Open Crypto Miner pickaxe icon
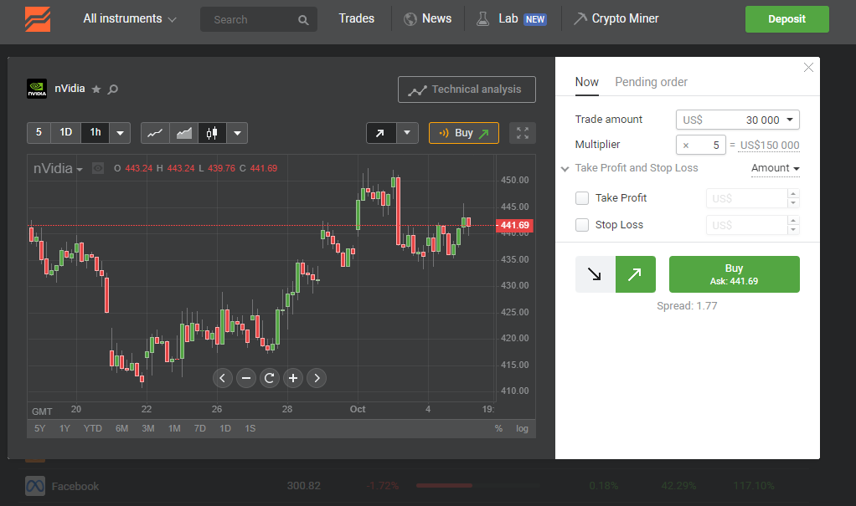Screen dimensions: 856x506 pos(580,18)
